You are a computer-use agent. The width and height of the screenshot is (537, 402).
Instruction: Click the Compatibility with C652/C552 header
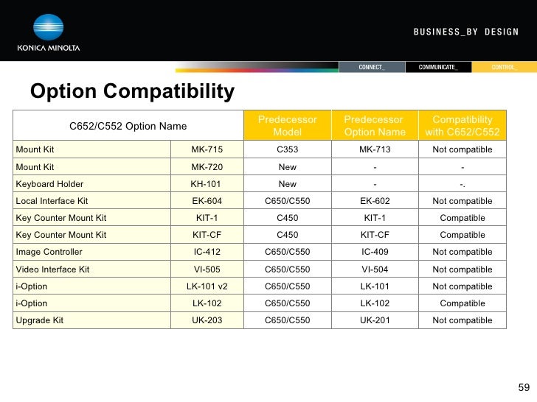point(462,125)
